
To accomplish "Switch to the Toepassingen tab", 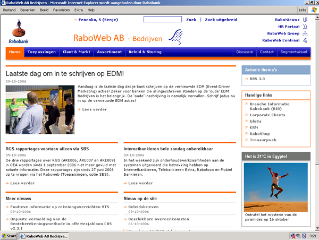I will [41, 53].
